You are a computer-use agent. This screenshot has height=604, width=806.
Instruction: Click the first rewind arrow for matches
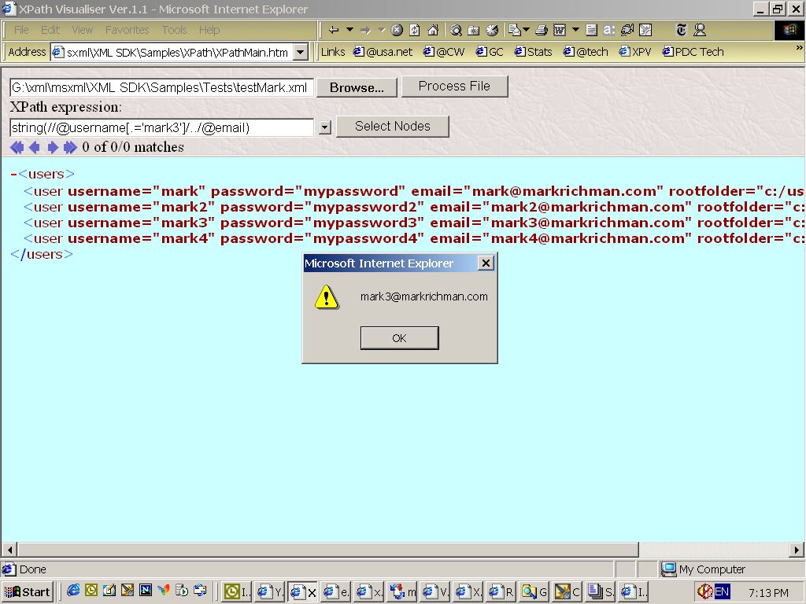17,147
